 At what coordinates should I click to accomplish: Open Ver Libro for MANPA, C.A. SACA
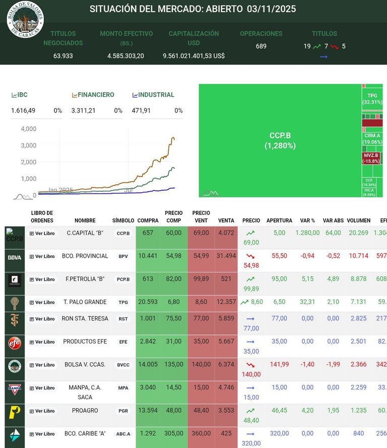tap(42, 388)
